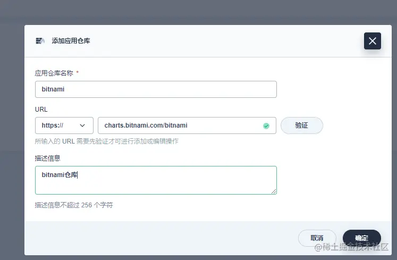Screen dimensions: 397x260
Task: Click the URL label above protocol dropdown
Action: coord(41,110)
